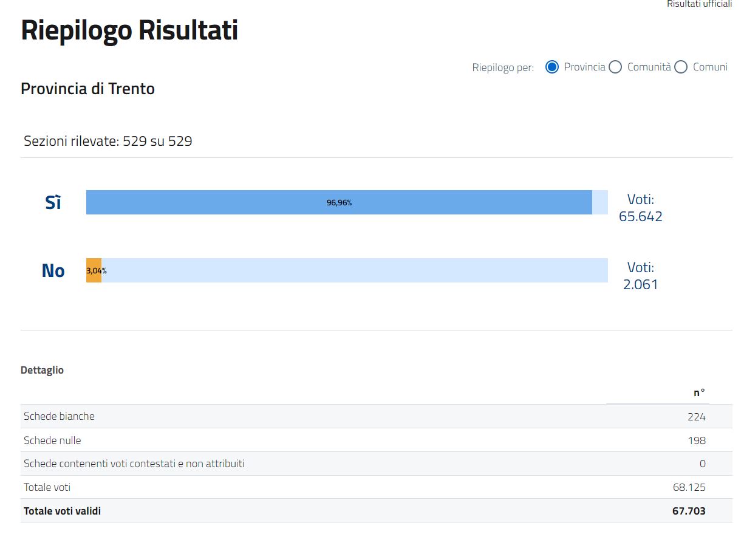Image resolution: width=741 pixels, height=534 pixels.
Task: Click the 96,96% label on the Sì bar
Action: point(339,203)
